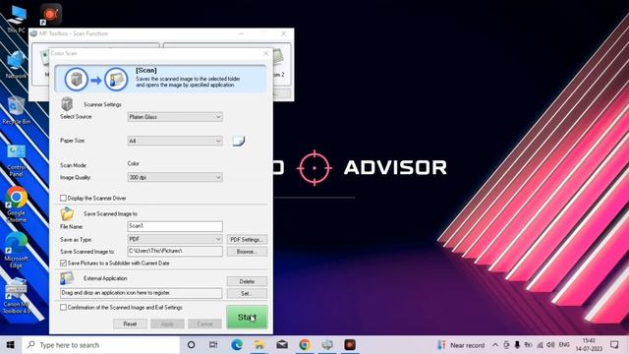Viewport: 629px width, 354px height.
Task: Click the Cortana circle on the taskbar
Action: pos(192,345)
